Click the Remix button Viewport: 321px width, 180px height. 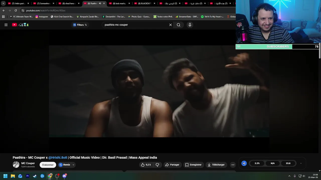[65, 165]
